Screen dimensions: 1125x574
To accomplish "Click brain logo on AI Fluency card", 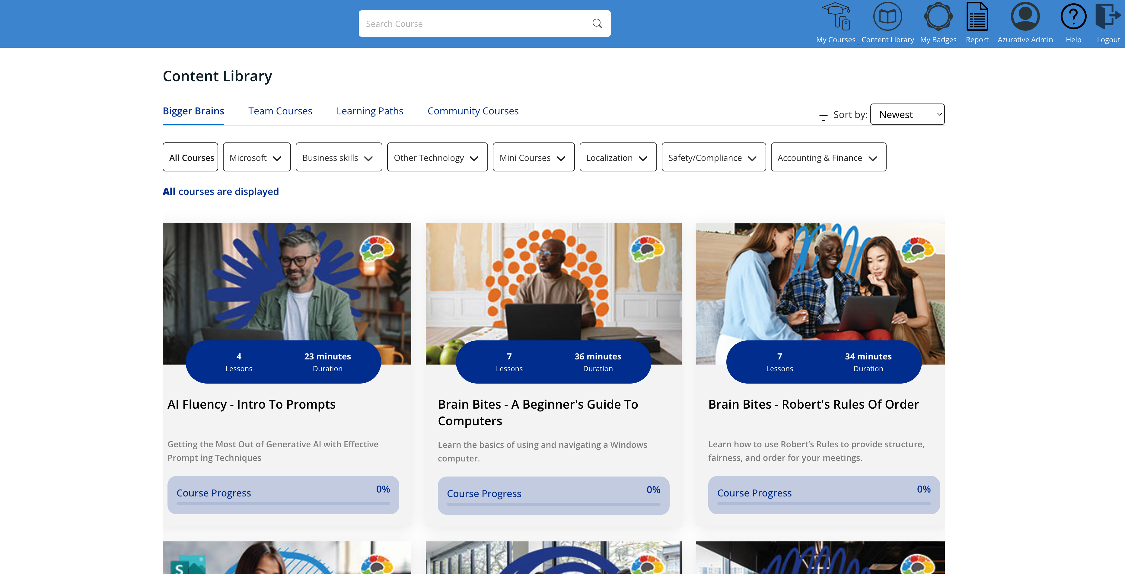I will coord(376,249).
